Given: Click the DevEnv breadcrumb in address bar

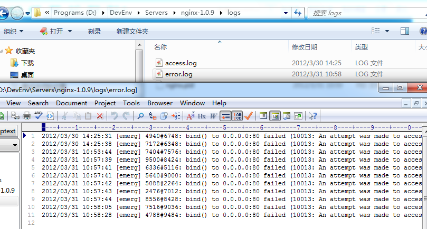Looking at the screenshot, I should (121, 13).
